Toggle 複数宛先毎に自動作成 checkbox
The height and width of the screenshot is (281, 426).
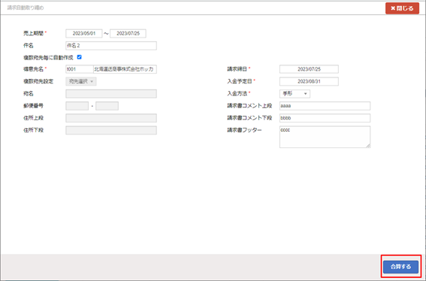[x=80, y=57]
